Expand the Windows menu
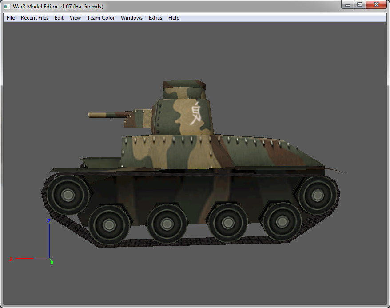 tap(131, 18)
